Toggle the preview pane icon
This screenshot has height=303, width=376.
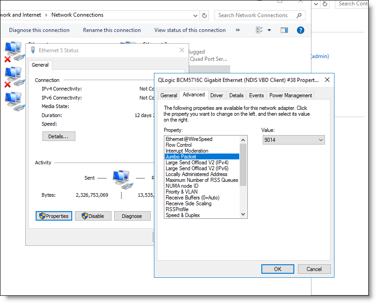point(284,30)
